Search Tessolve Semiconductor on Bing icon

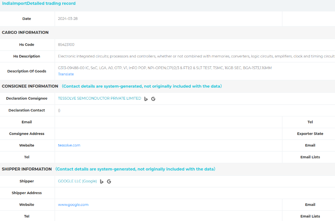tap(146, 99)
